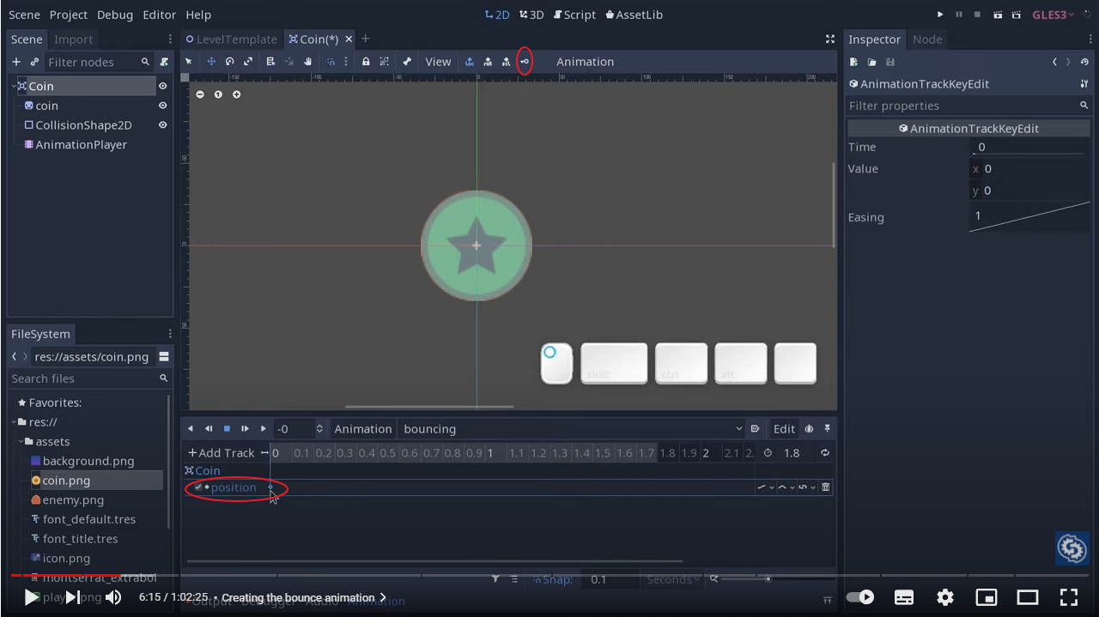Select the AnimationPlayer node
This screenshot has height=617, width=1099.
81,145
